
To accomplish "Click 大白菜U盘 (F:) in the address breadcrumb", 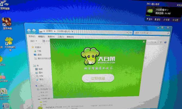I will point(64,31).
